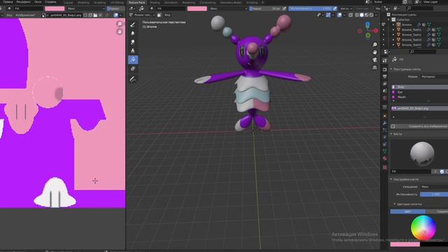The image size is (448, 252).
Task: Click the save all images button
Action: 419,126
